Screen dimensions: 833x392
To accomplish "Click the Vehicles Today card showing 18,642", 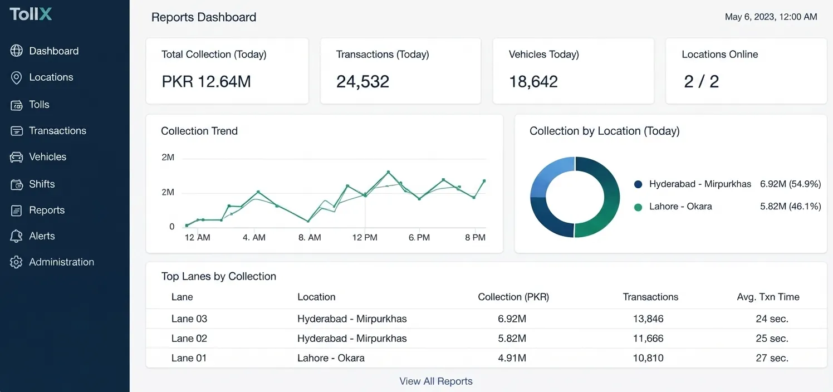I will tap(574, 71).
